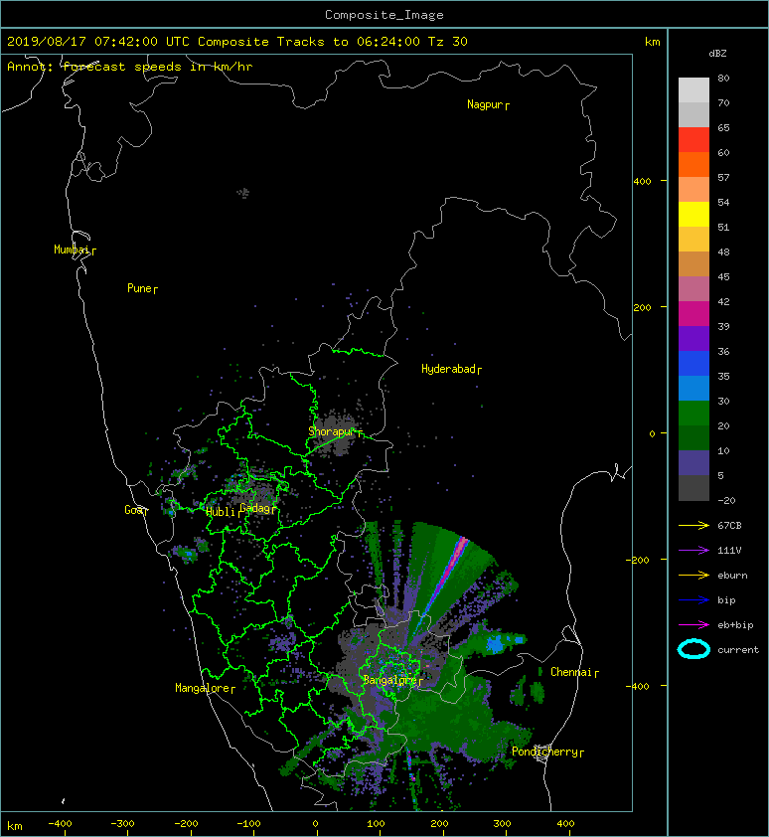Click the 2019/08/17 07:42:00 UTC timestamp
The height and width of the screenshot is (837, 769).
click(98, 42)
